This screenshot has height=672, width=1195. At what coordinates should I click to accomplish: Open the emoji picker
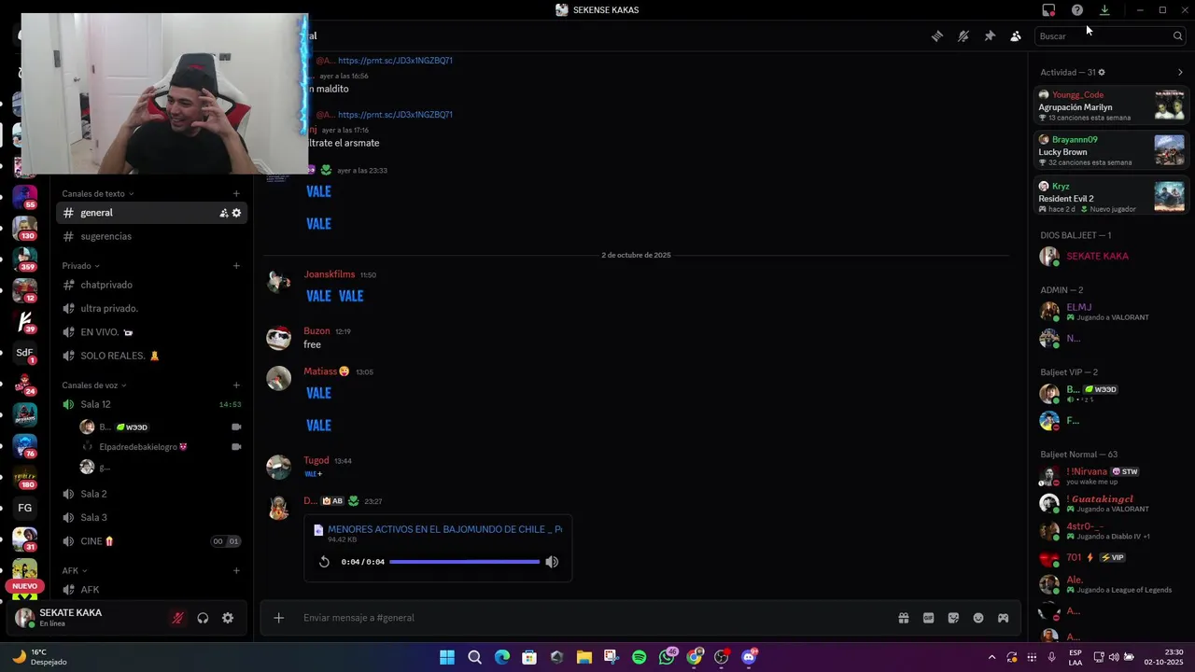point(978,618)
